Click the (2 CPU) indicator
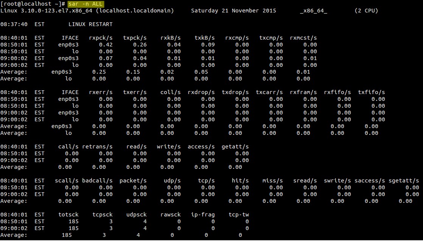This screenshot has height=241, width=423. (366, 11)
